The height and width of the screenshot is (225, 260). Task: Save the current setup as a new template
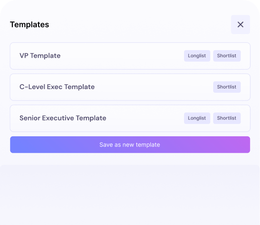(130, 145)
